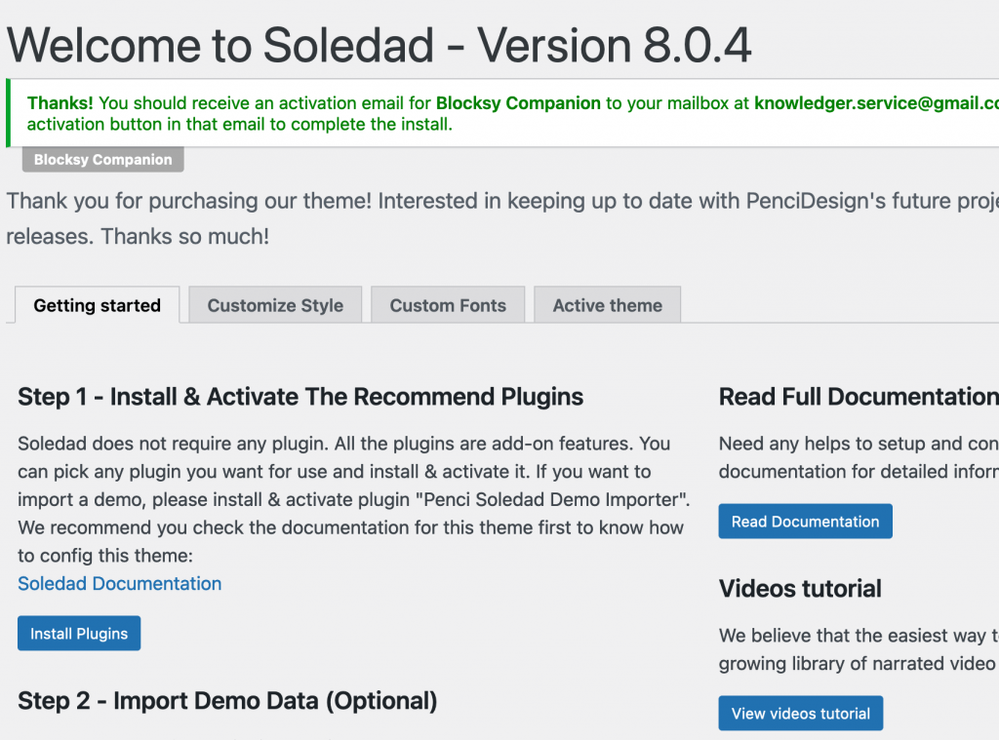Screen dimensions: 999x740
Task: Click the View videos tutorial button
Action: (x=801, y=714)
